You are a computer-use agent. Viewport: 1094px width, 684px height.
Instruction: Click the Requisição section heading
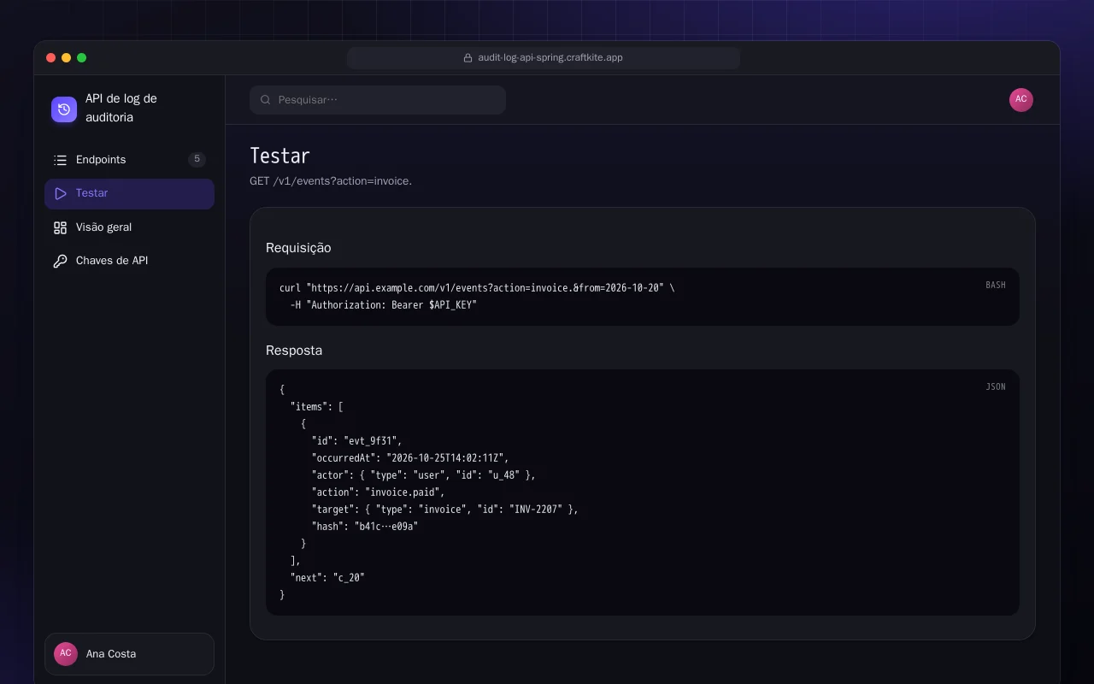coord(298,248)
